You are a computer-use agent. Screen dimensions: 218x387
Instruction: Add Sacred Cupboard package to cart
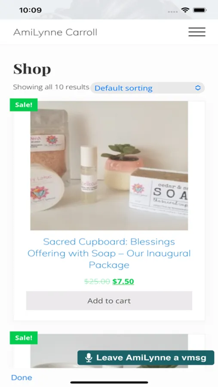(x=109, y=301)
